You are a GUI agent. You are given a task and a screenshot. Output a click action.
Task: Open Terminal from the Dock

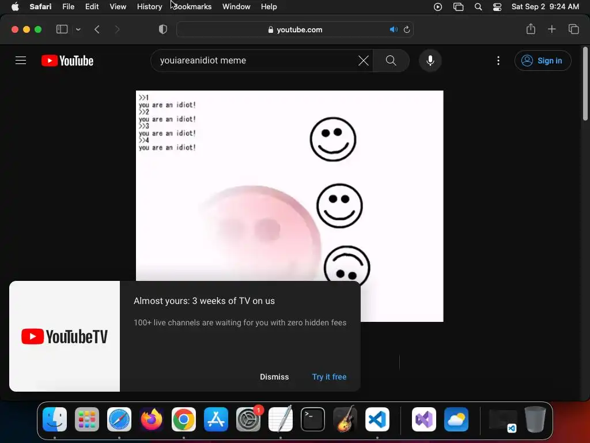click(x=313, y=419)
